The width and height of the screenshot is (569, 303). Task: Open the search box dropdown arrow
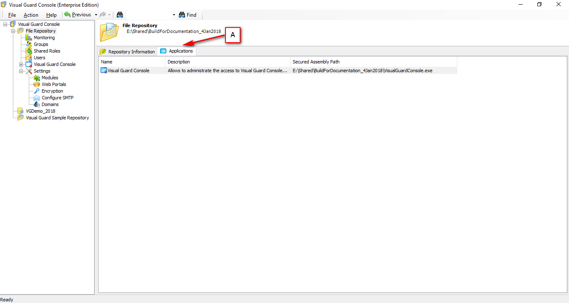click(x=174, y=15)
